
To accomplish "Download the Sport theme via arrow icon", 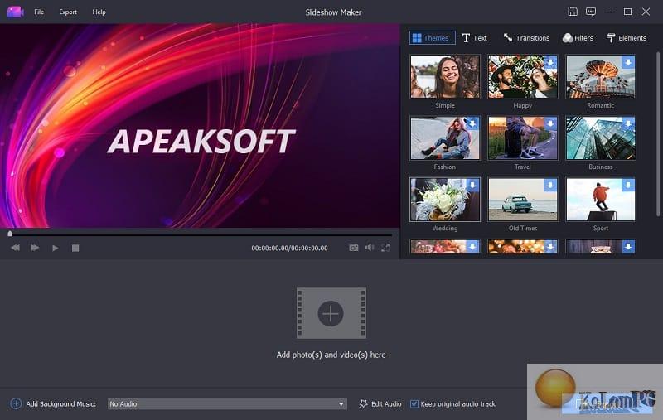I will (628, 185).
